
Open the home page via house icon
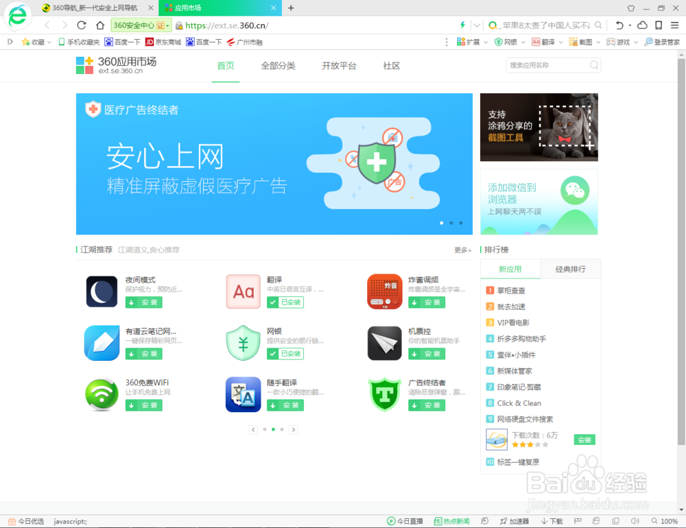(100, 25)
